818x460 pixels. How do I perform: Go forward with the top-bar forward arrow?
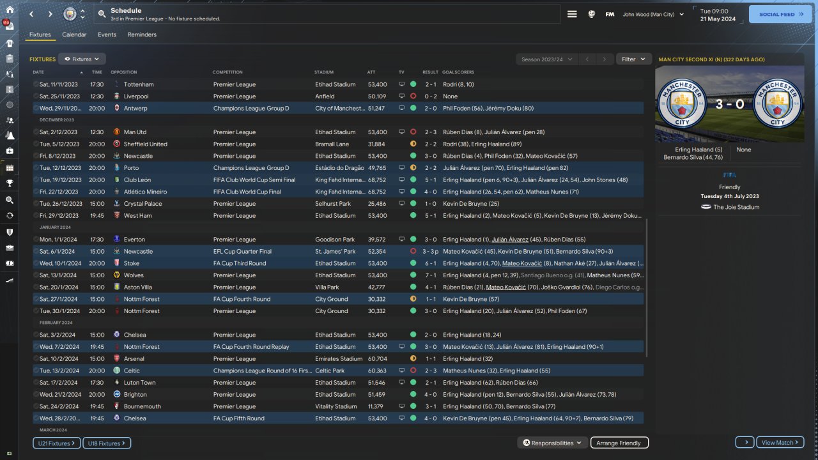coord(50,13)
